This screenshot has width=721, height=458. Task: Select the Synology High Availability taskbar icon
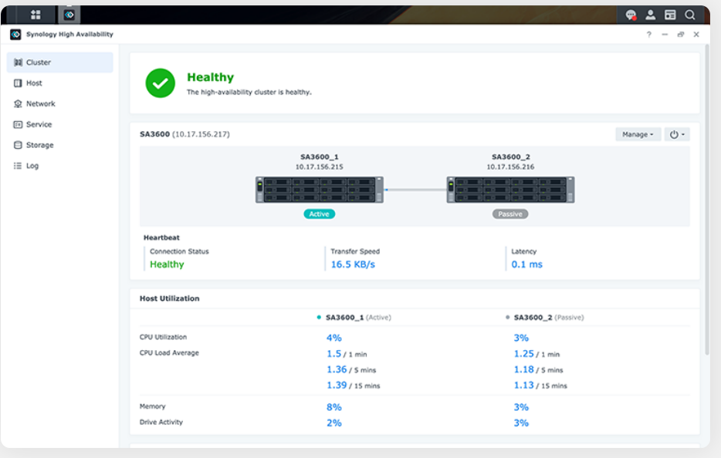click(x=69, y=15)
